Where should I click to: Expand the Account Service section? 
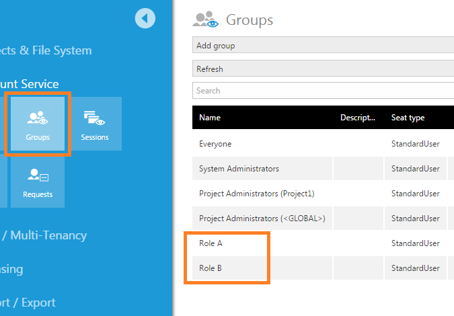tap(39, 84)
